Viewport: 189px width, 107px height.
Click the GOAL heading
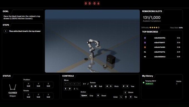point(6,11)
